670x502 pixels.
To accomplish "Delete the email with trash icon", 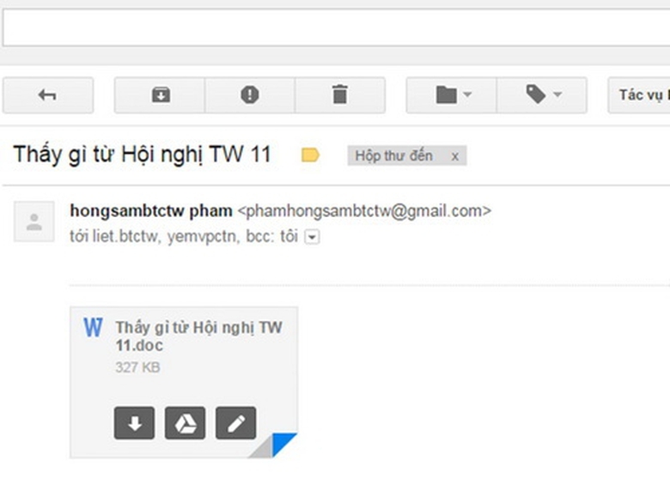I will 340,95.
